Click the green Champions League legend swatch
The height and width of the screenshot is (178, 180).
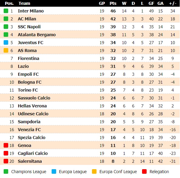[x=6, y=171]
